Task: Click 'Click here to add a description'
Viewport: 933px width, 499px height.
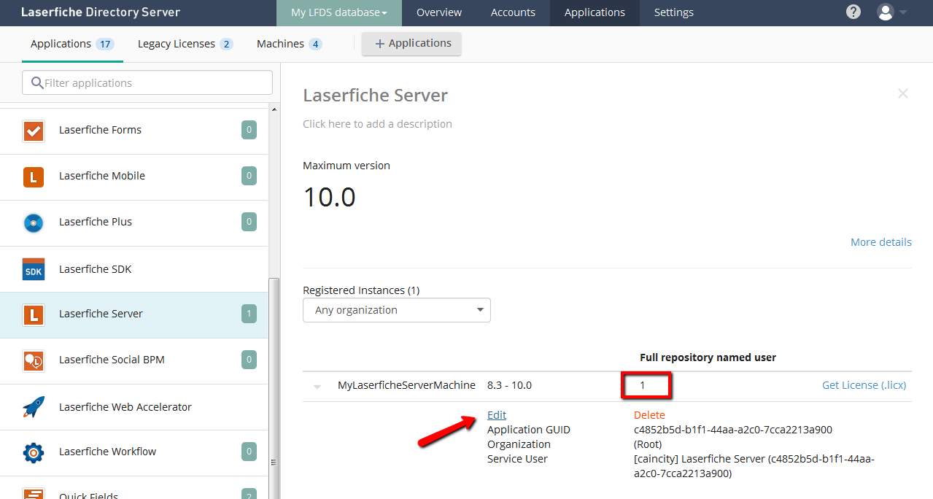Action: (378, 124)
